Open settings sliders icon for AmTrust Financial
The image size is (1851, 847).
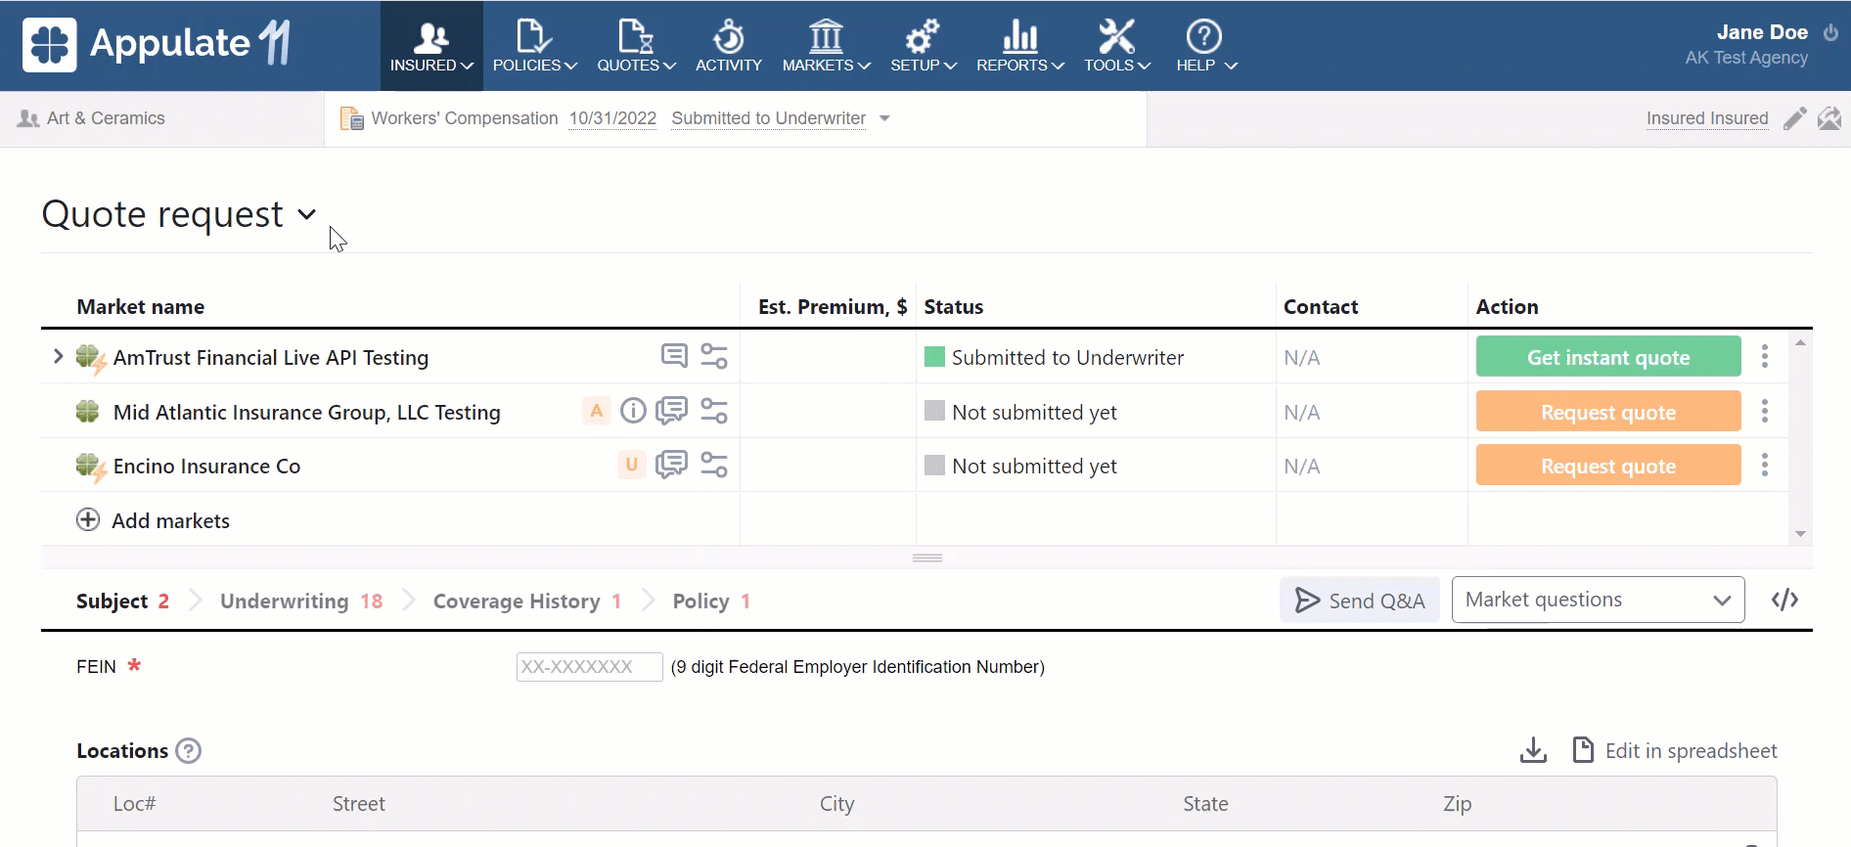pyautogui.click(x=714, y=356)
